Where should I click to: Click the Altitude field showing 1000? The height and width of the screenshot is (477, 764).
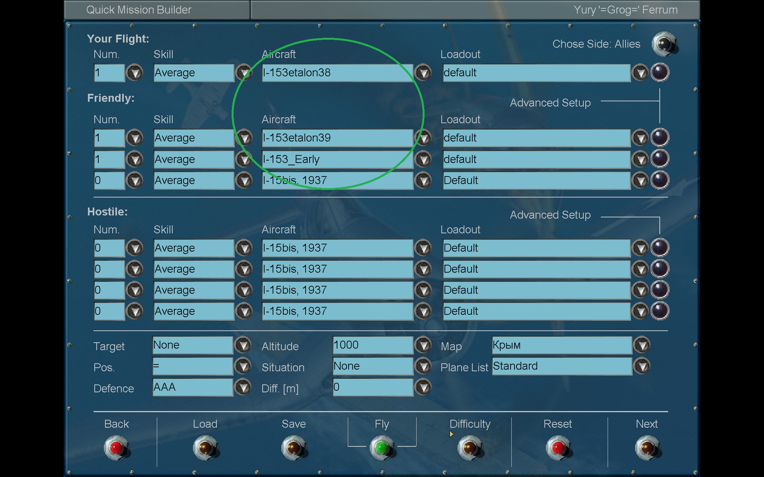(372, 345)
